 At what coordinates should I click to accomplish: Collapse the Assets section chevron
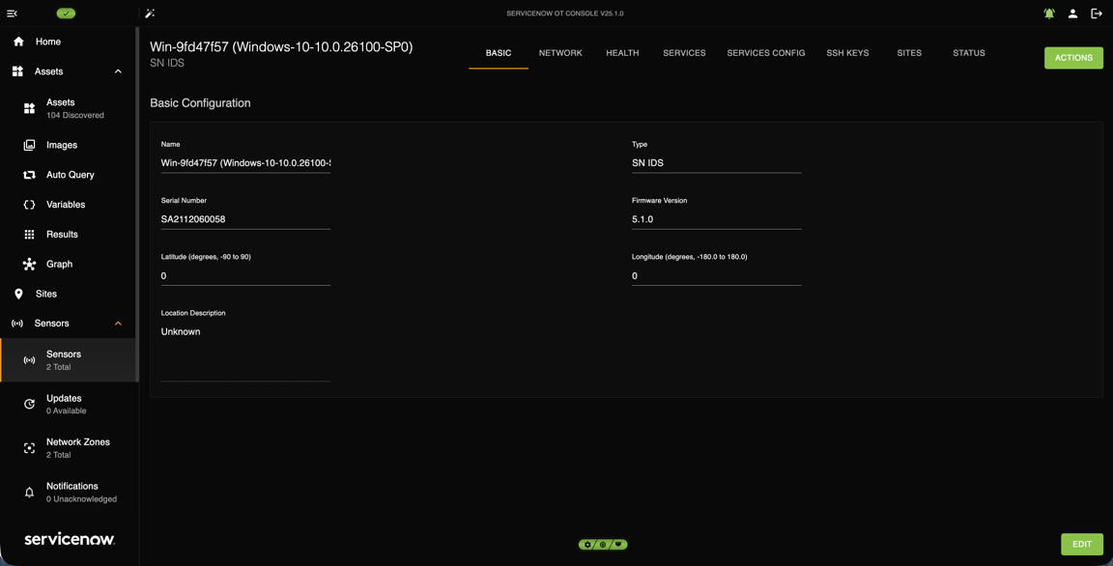click(x=118, y=71)
